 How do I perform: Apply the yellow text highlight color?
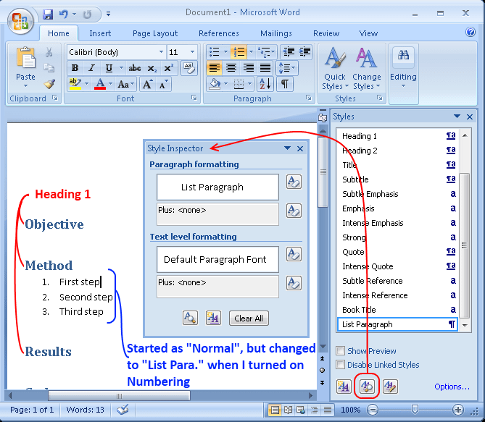[x=75, y=84]
